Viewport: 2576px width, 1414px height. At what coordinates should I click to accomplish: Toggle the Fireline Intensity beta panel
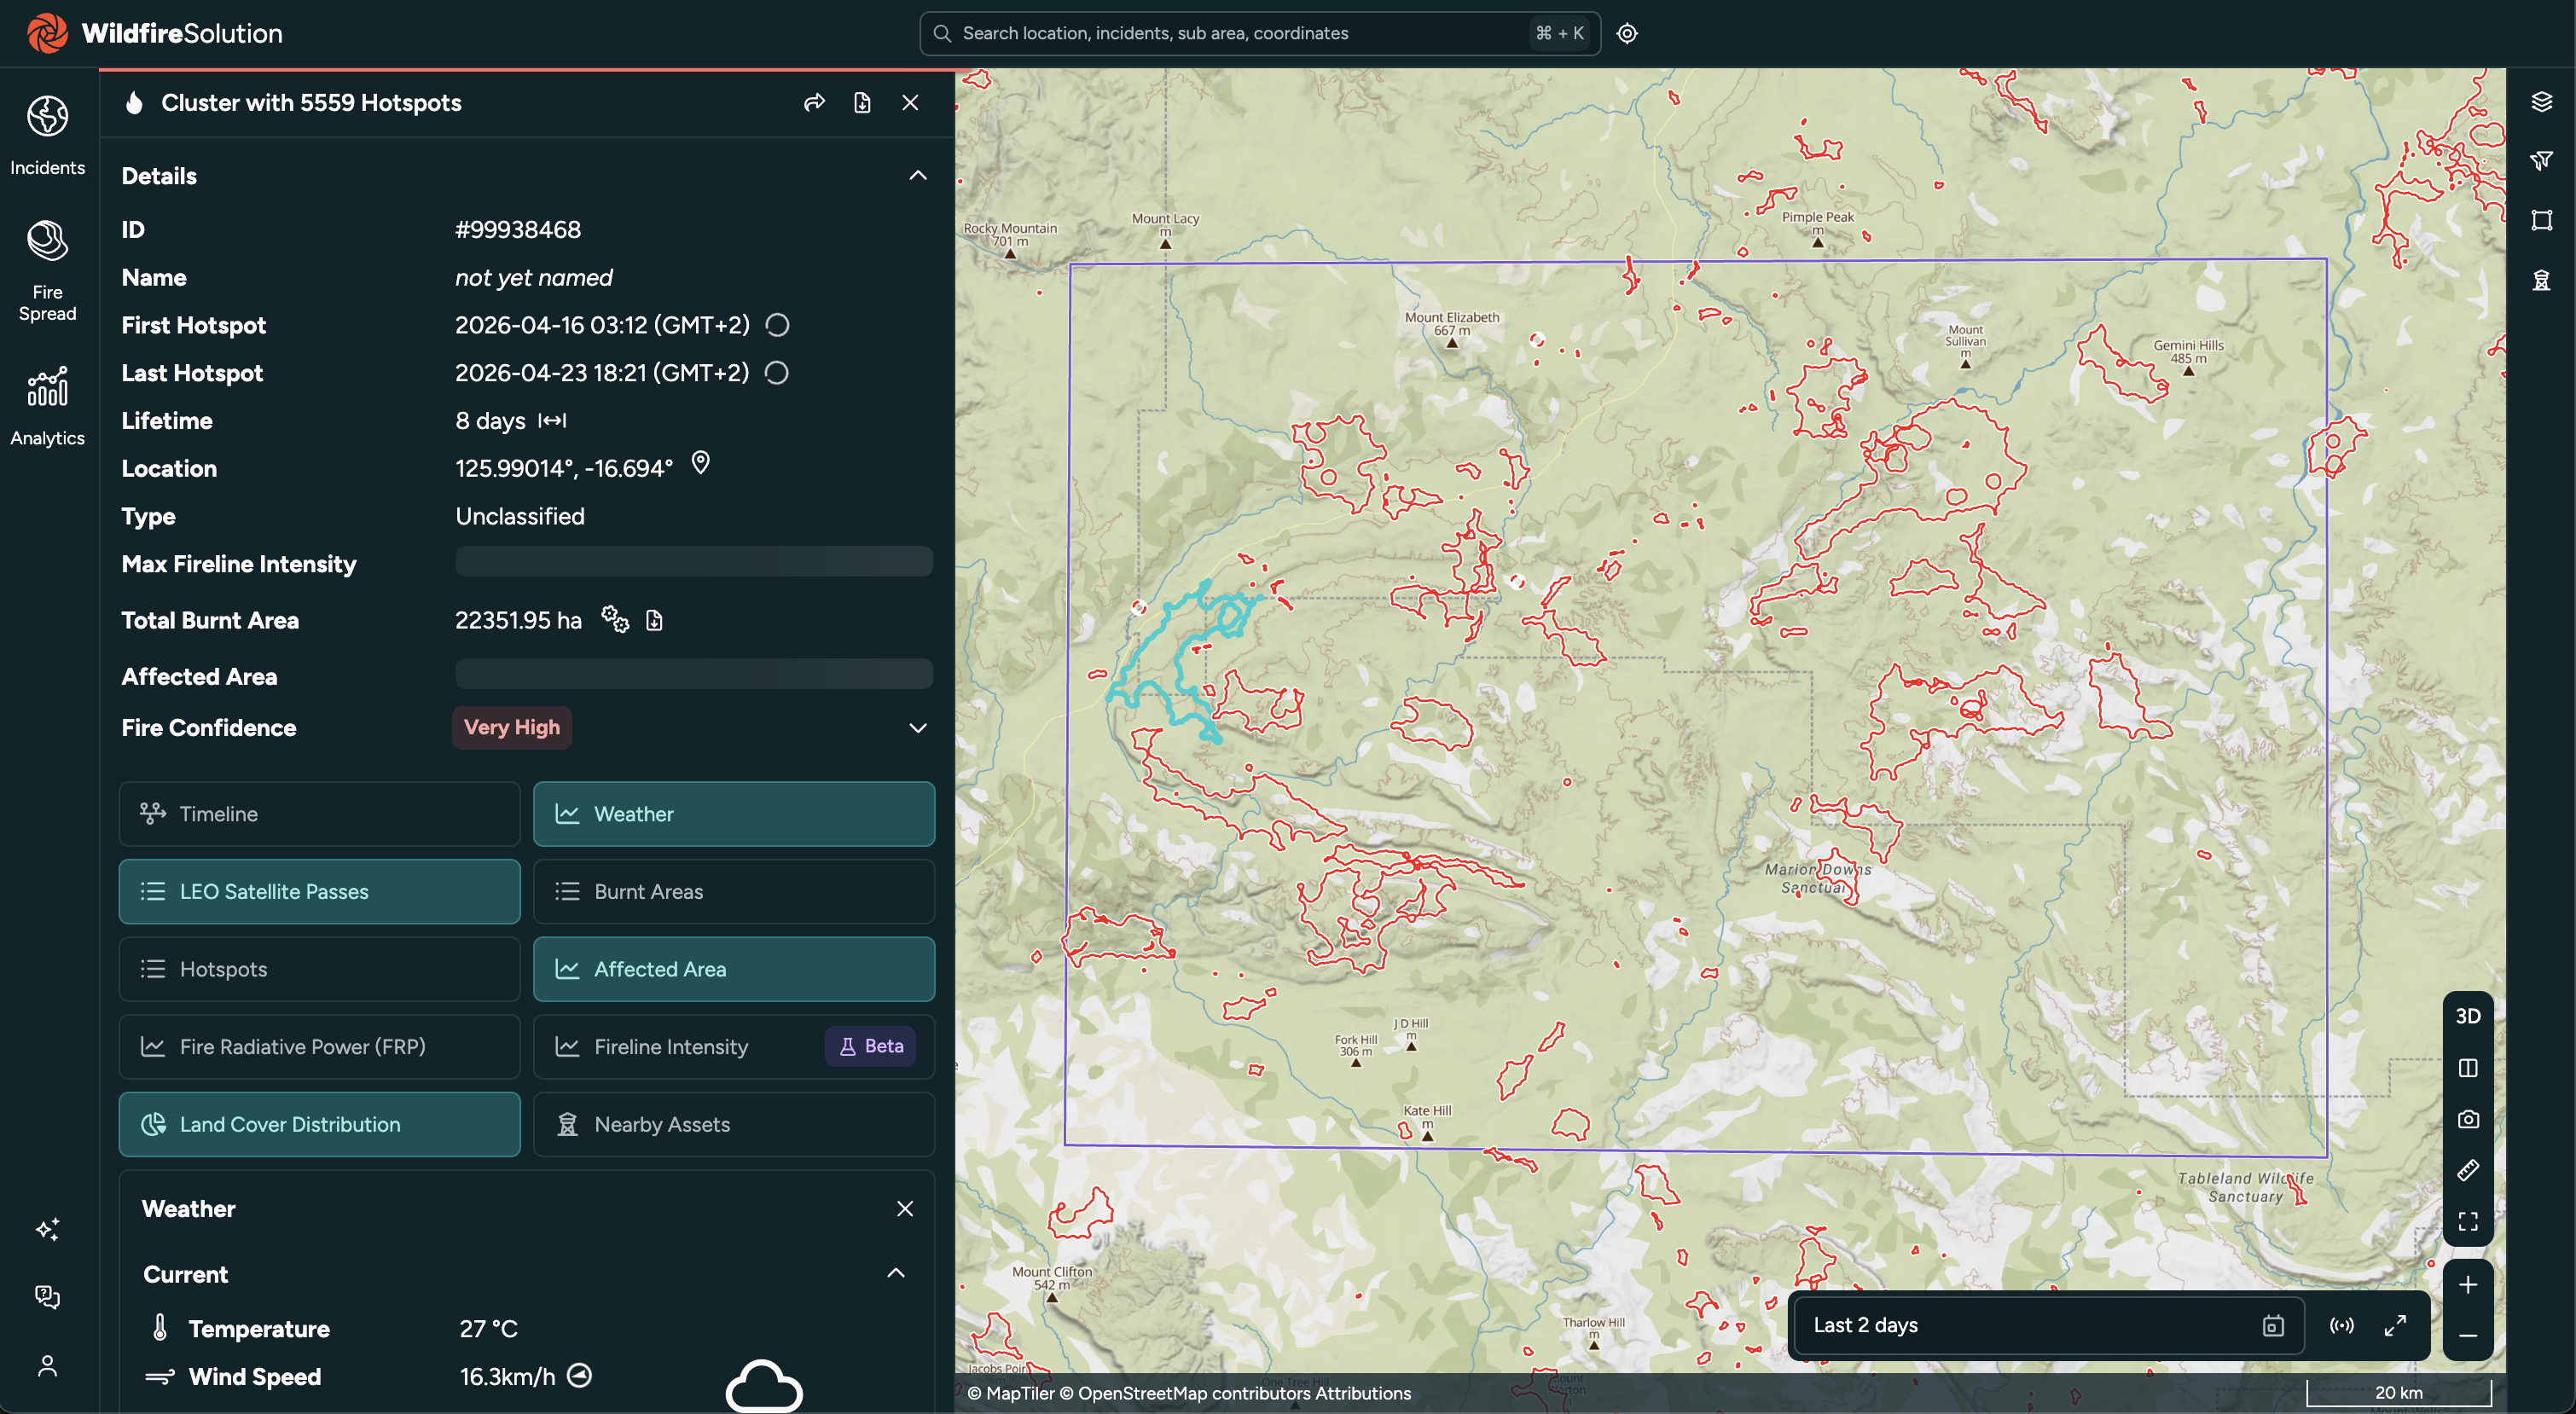coord(734,1047)
